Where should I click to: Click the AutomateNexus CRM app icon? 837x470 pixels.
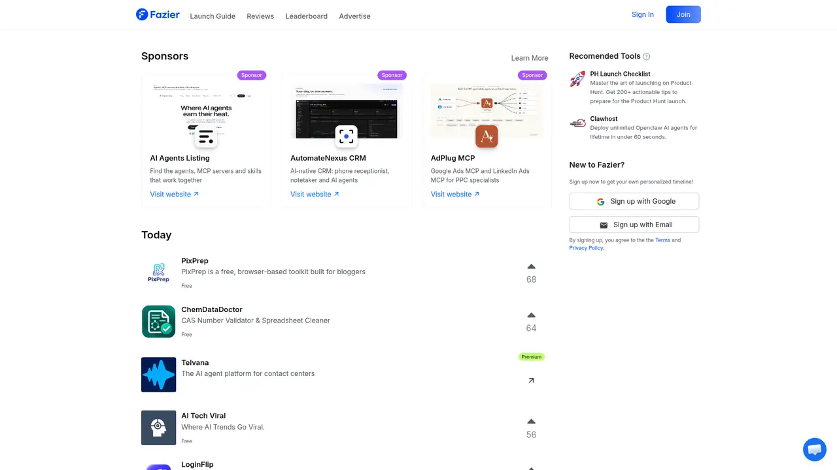pos(347,136)
